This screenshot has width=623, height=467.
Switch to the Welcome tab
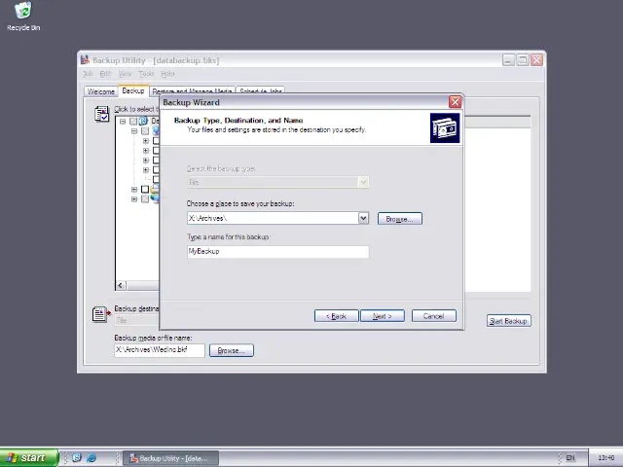point(101,91)
